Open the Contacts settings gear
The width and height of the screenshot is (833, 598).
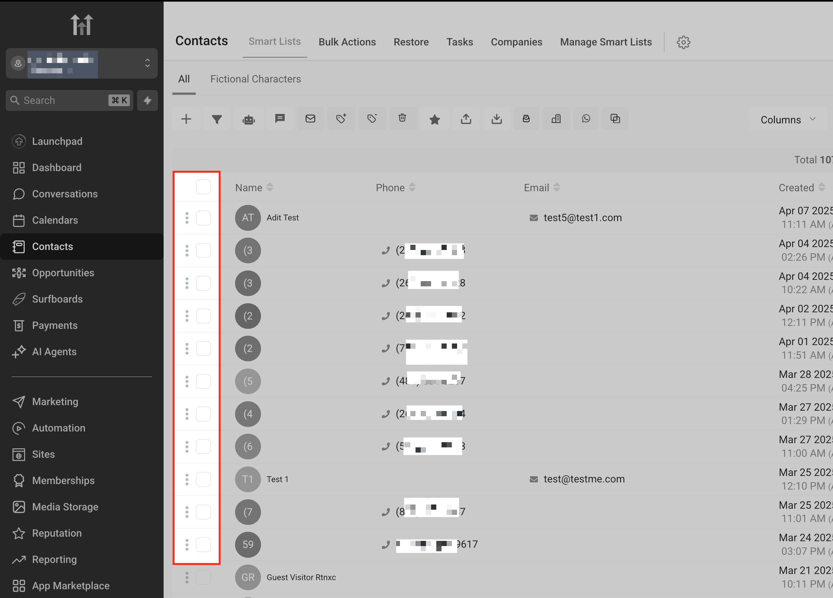pos(683,42)
